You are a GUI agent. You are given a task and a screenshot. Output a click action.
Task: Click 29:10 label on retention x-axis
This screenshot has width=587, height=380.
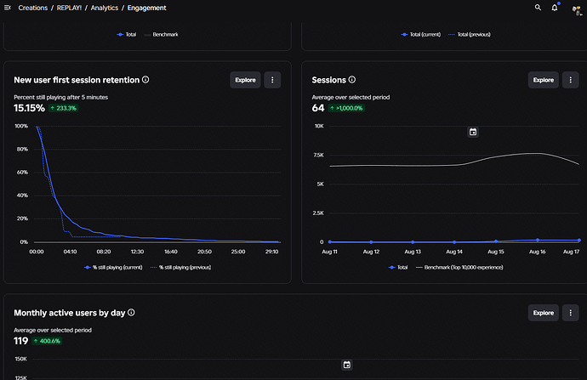[271, 252]
